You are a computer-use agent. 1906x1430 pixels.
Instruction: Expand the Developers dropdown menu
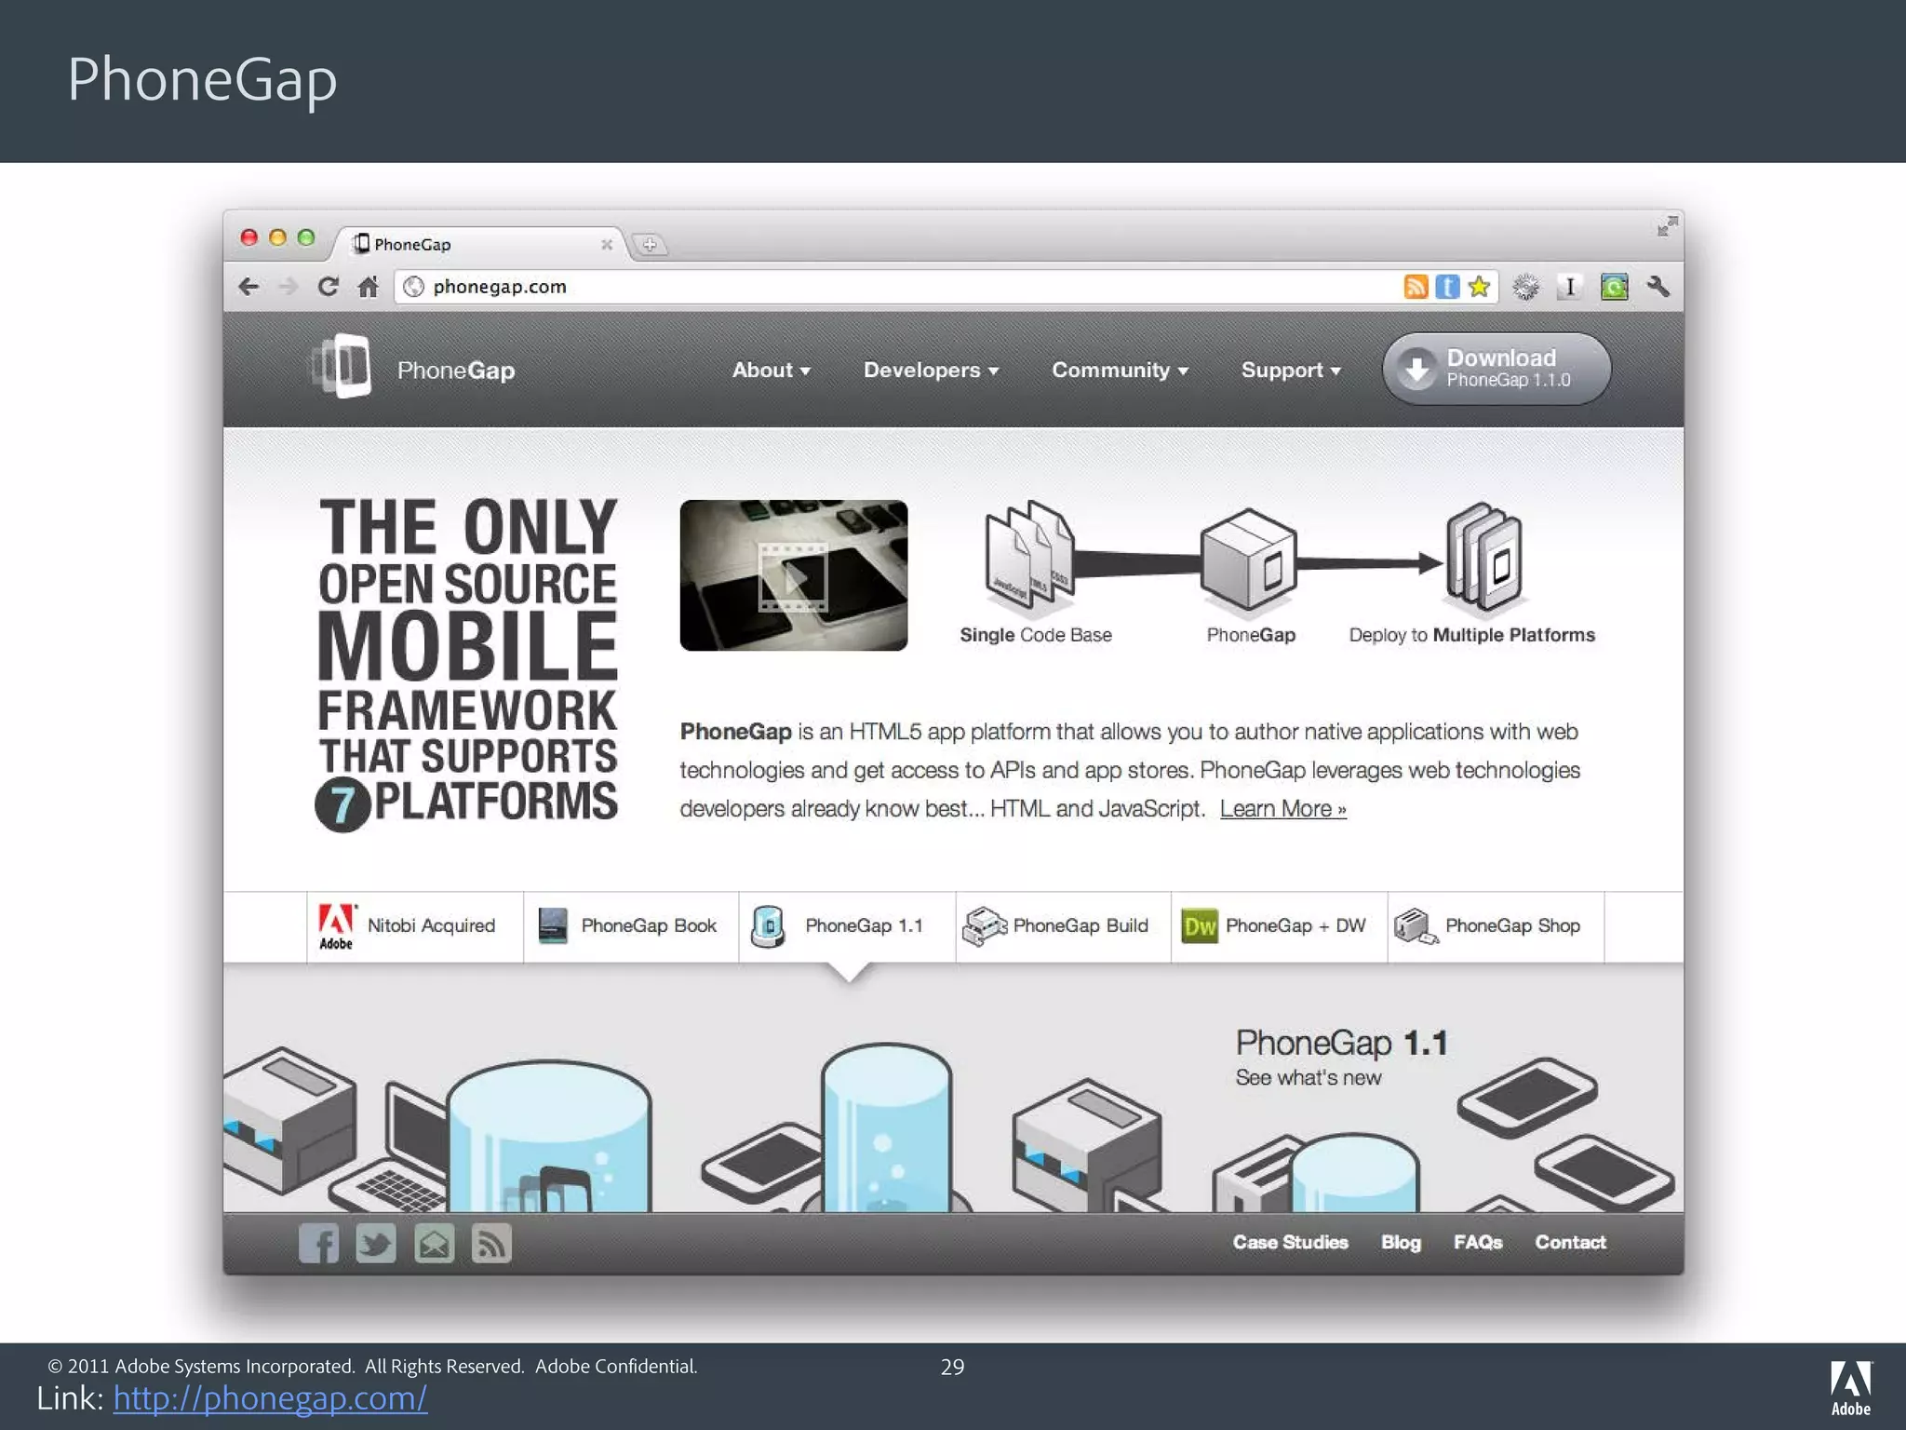[931, 370]
